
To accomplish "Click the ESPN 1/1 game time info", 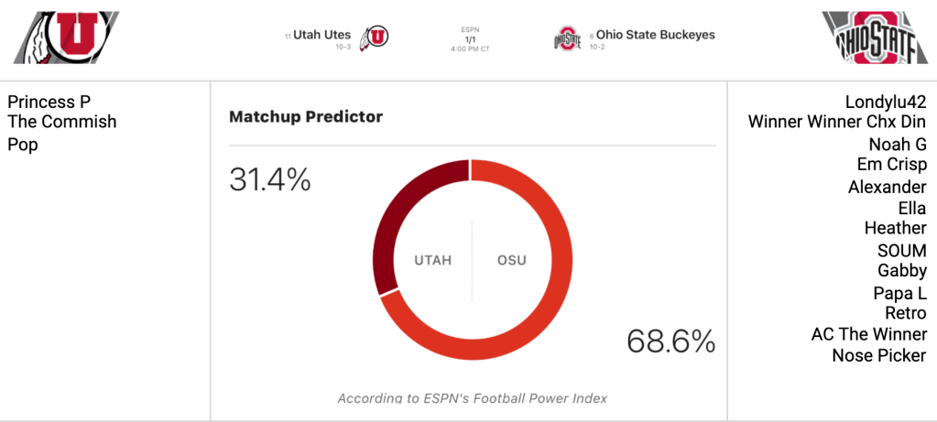I will click(x=469, y=39).
